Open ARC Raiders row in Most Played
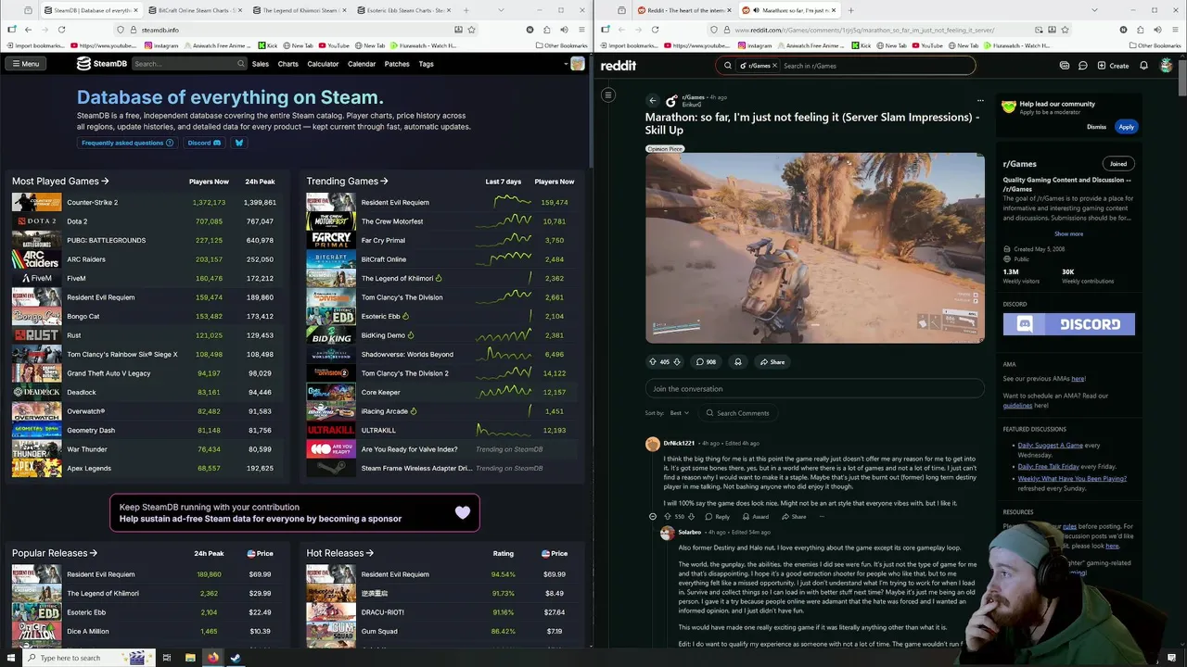The image size is (1187, 667). coord(144,259)
